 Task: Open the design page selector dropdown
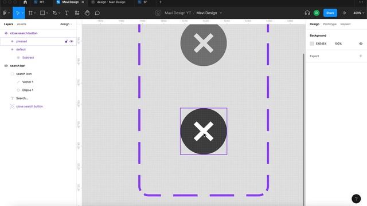coord(66,24)
